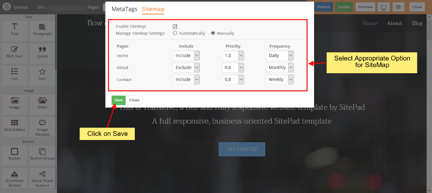Change Priority 0.8 for Contact page
The image size is (432, 193).
click(x=233, y=79)
